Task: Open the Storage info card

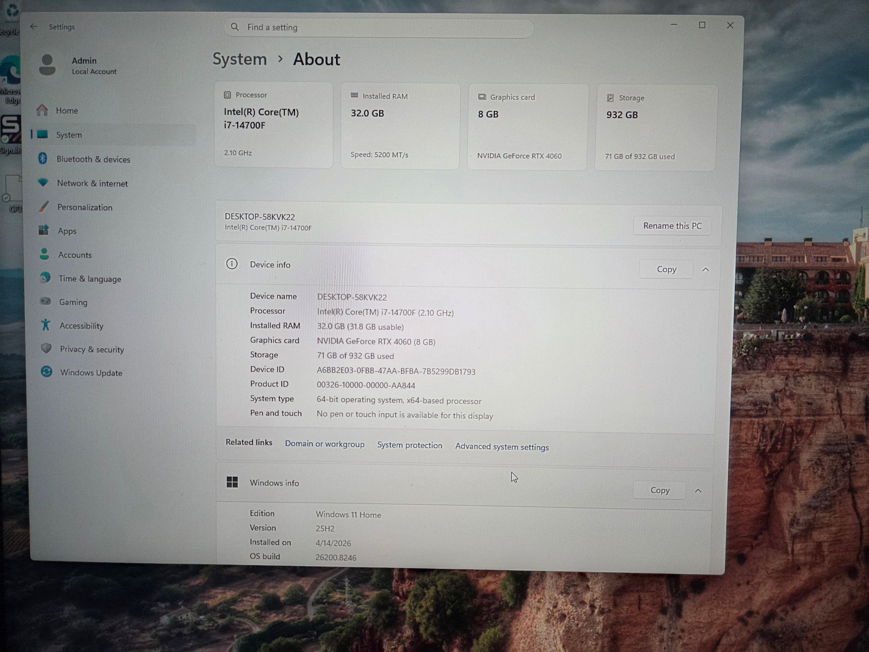Action: coord(656,128)
